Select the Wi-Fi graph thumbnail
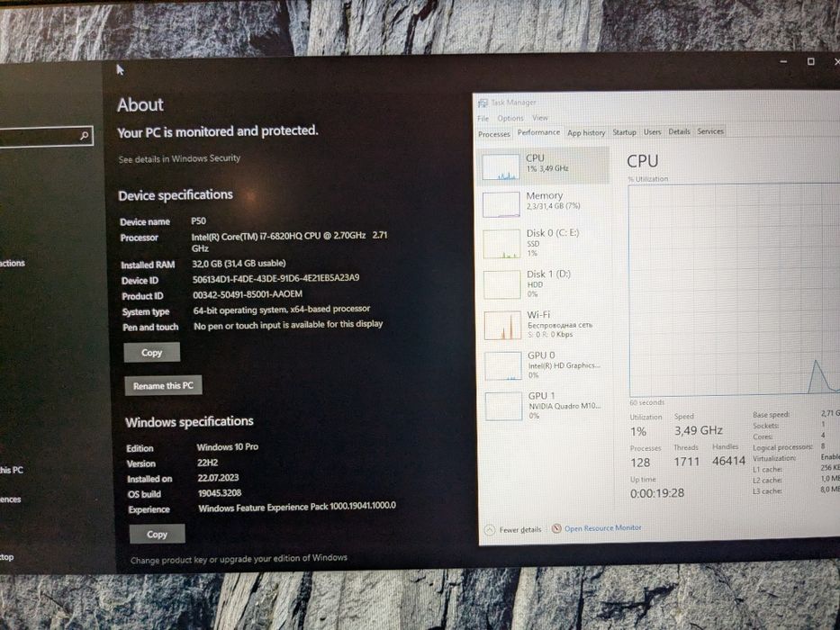 503,325
